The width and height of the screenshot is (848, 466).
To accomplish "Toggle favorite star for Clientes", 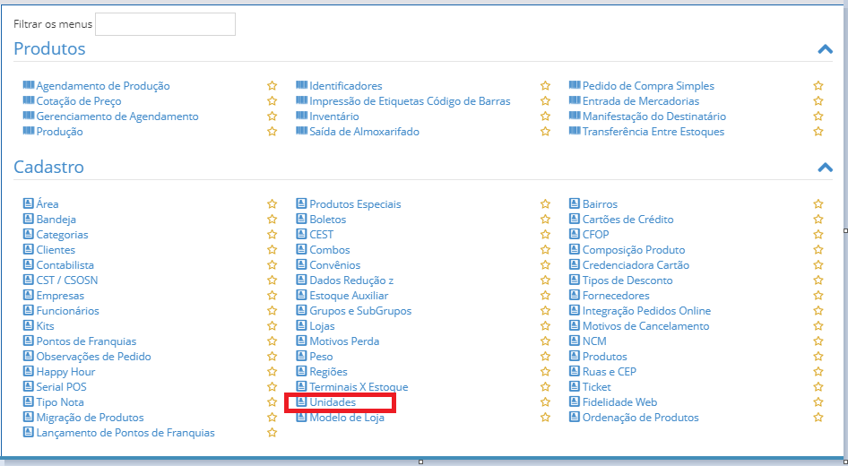I will tap(272, 249).
